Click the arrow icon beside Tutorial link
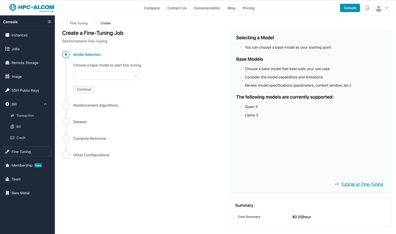 point(337,184)
